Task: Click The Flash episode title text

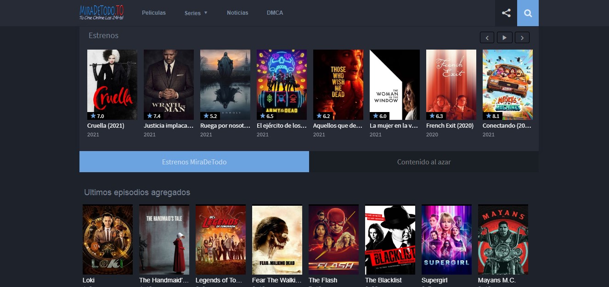Action: pyautogui.click(x=323, y=280)
